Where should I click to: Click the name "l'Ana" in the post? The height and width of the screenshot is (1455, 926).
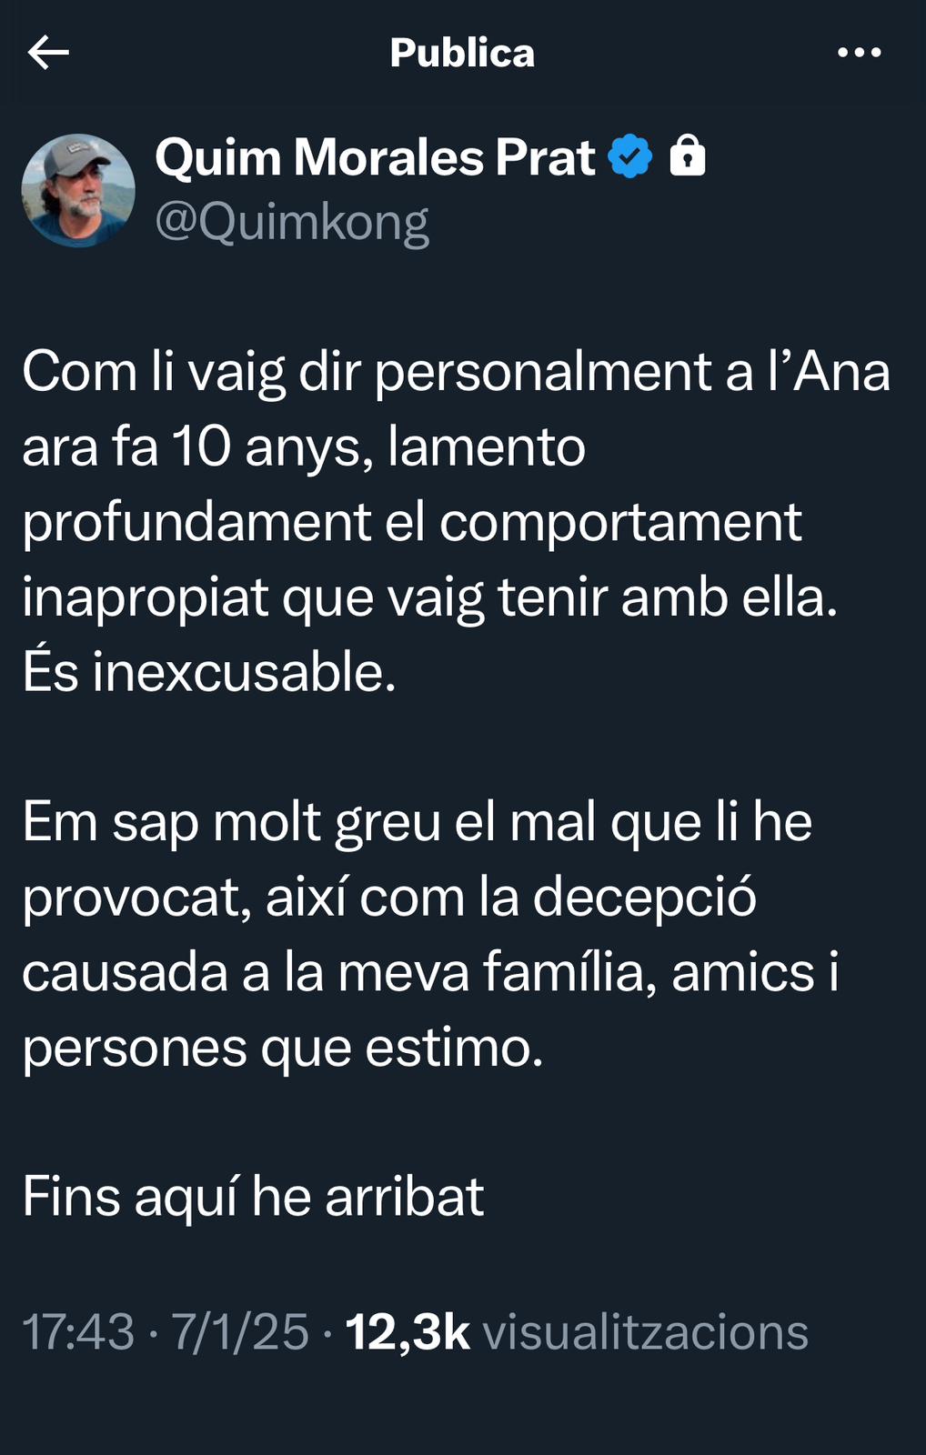pyautogui.click(x=829, y=372)
